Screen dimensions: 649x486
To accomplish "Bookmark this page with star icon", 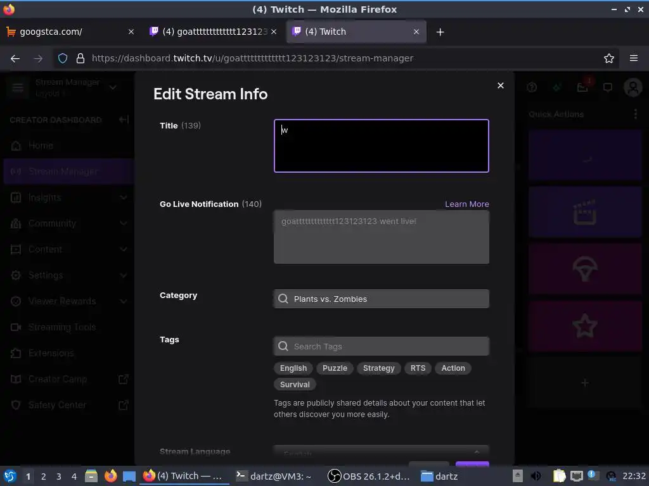I will point(609,59).
